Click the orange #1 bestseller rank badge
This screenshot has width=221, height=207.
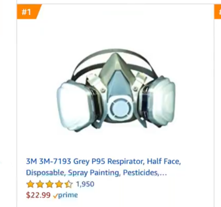point(28,12)
